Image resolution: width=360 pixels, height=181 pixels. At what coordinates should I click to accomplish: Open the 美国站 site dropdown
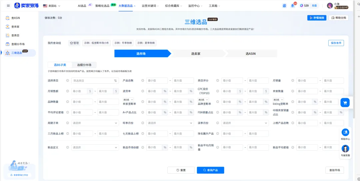click(x=52, y=6)
